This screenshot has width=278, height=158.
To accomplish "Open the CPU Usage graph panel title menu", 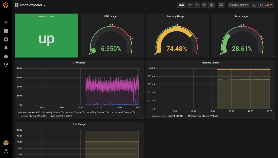I will pyautogui.click(x=79, y=63).
